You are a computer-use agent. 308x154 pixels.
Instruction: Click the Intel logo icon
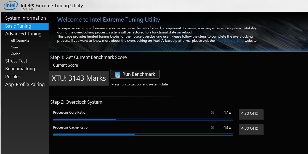click(x=11, y=6)
